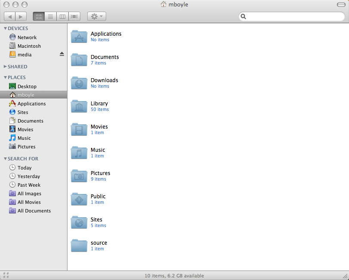This screenshot has width=349, height=280.
Task: Go forward with the right arrow button
Action: point(21,16)
